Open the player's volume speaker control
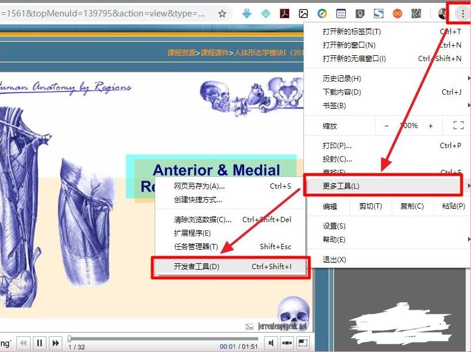This screenshot has height=352, width=471. point(271,343)
